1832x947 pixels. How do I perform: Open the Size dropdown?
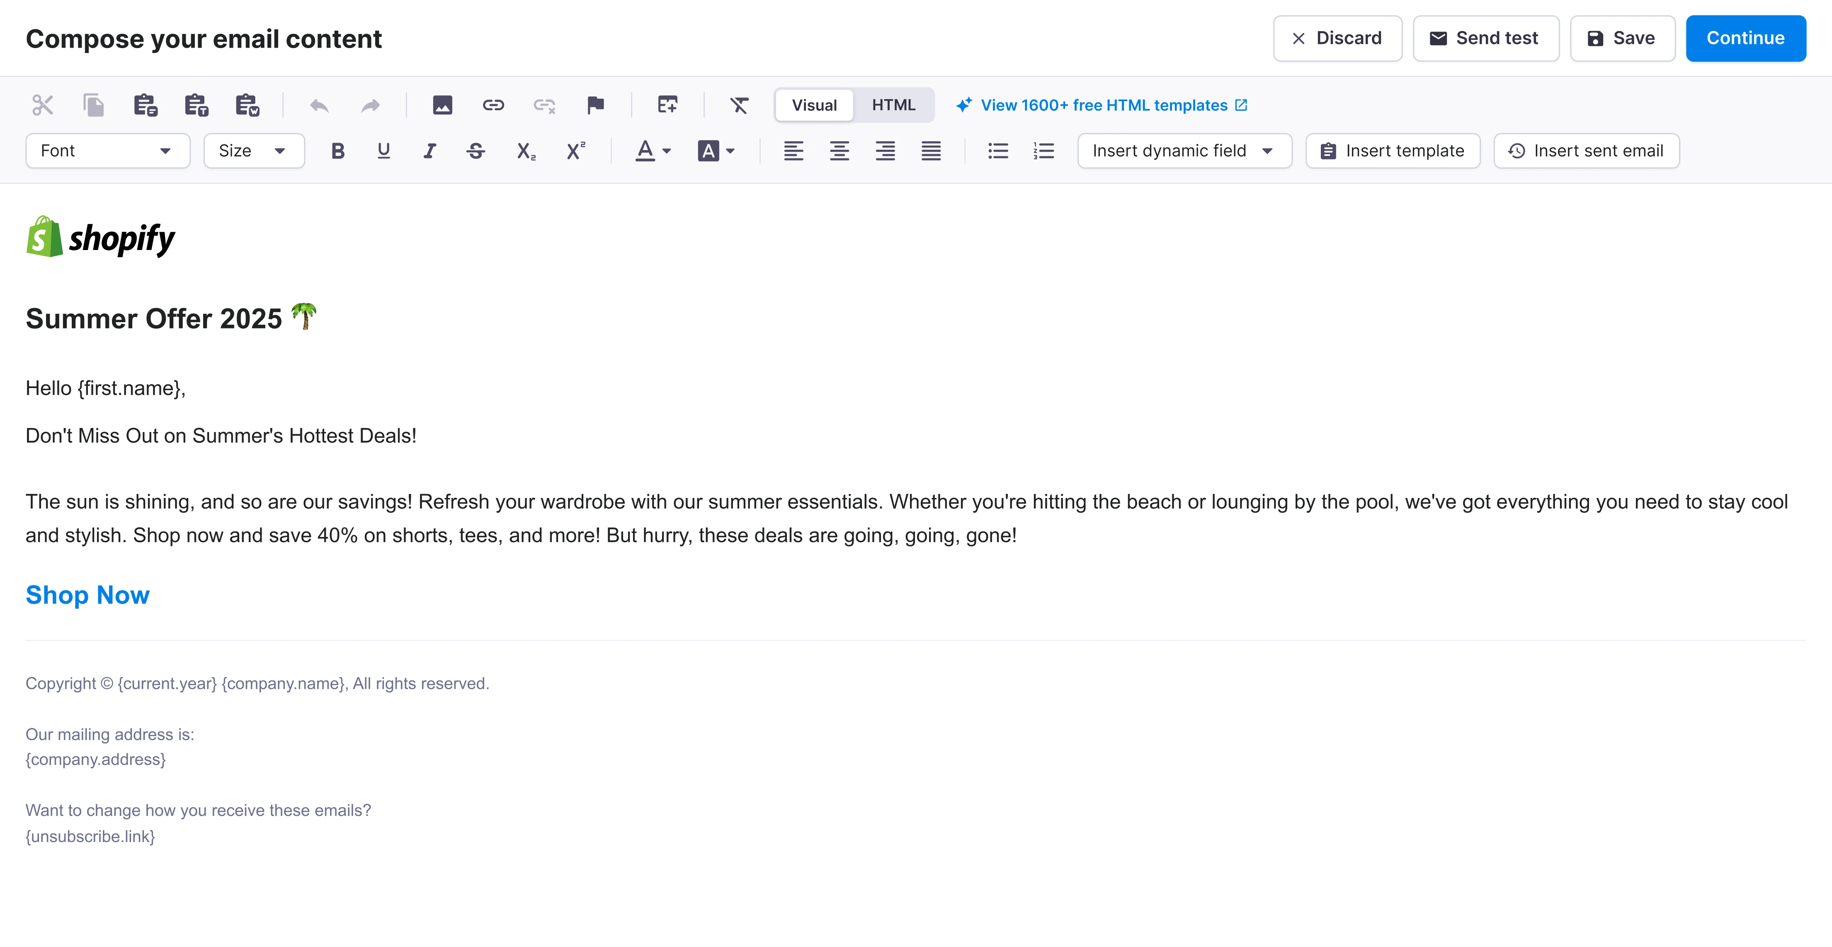click(255, 151)
